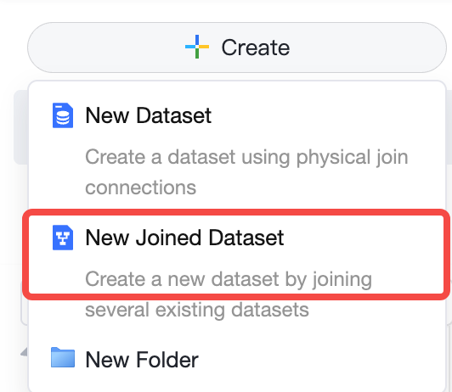Screen dimensions: 452x392
Task: Click the 'Create a dataset using' description line
Action: [x=188, y=157]
